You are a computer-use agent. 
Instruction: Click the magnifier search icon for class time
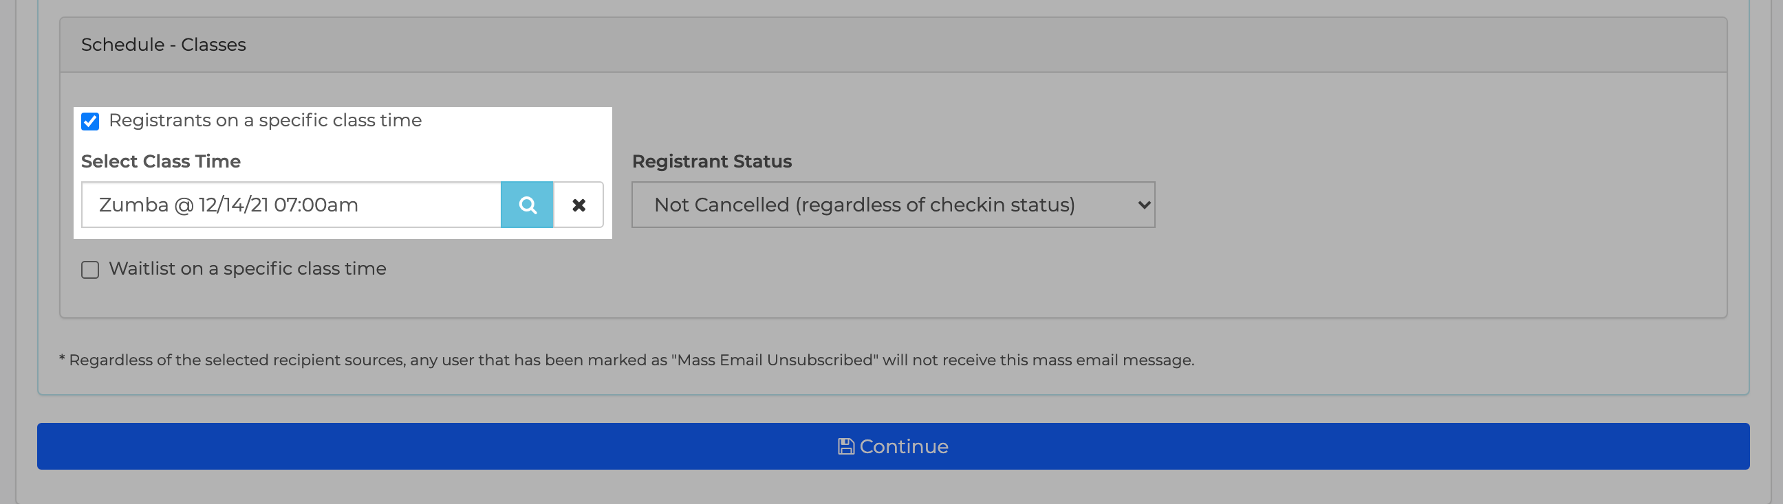(x=528, y=205)
